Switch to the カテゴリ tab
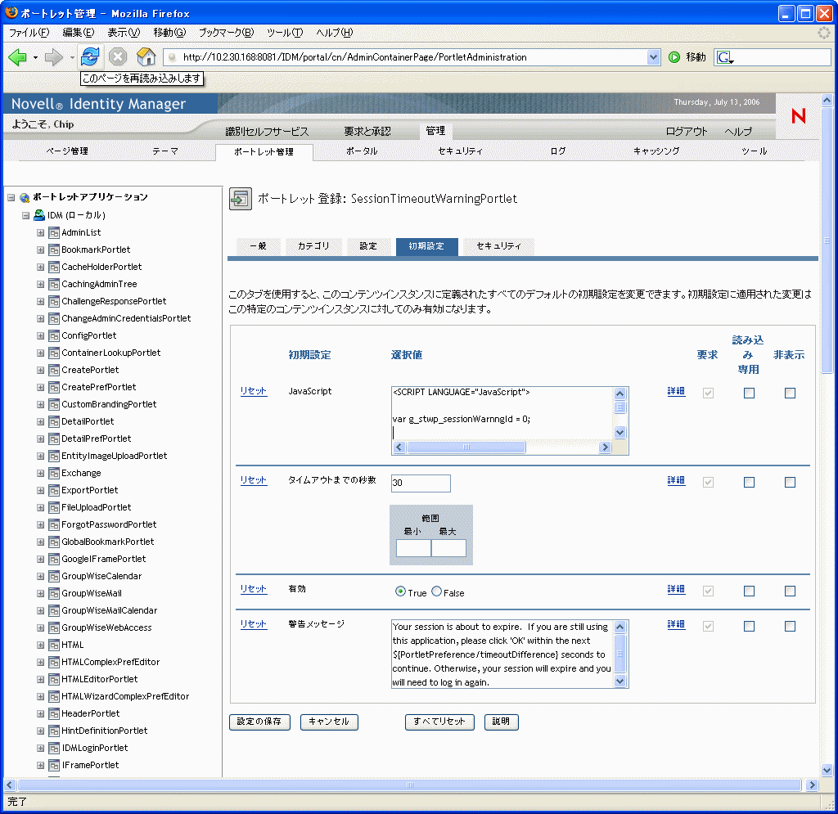The height and width of the screenshot is (814, 838). (x=313, y=246)
